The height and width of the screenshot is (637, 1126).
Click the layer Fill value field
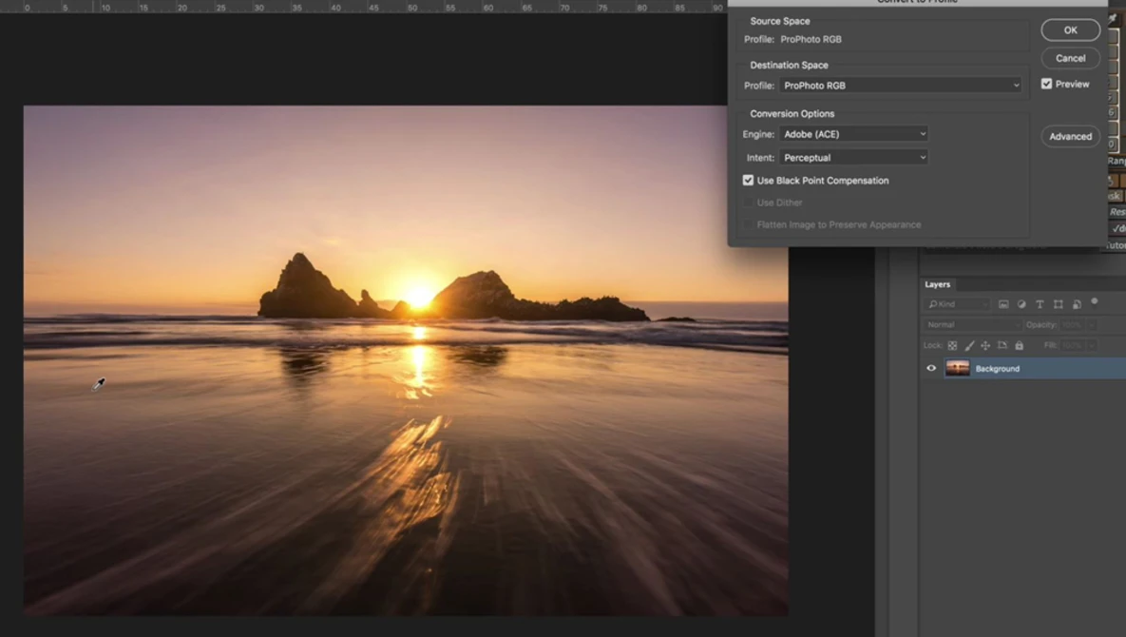[1072, 345]
